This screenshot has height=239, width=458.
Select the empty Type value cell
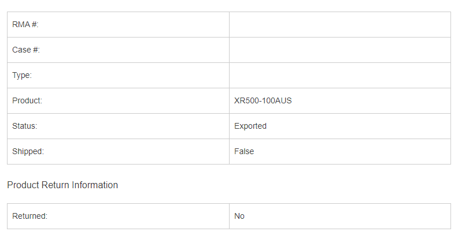(339, 75)
